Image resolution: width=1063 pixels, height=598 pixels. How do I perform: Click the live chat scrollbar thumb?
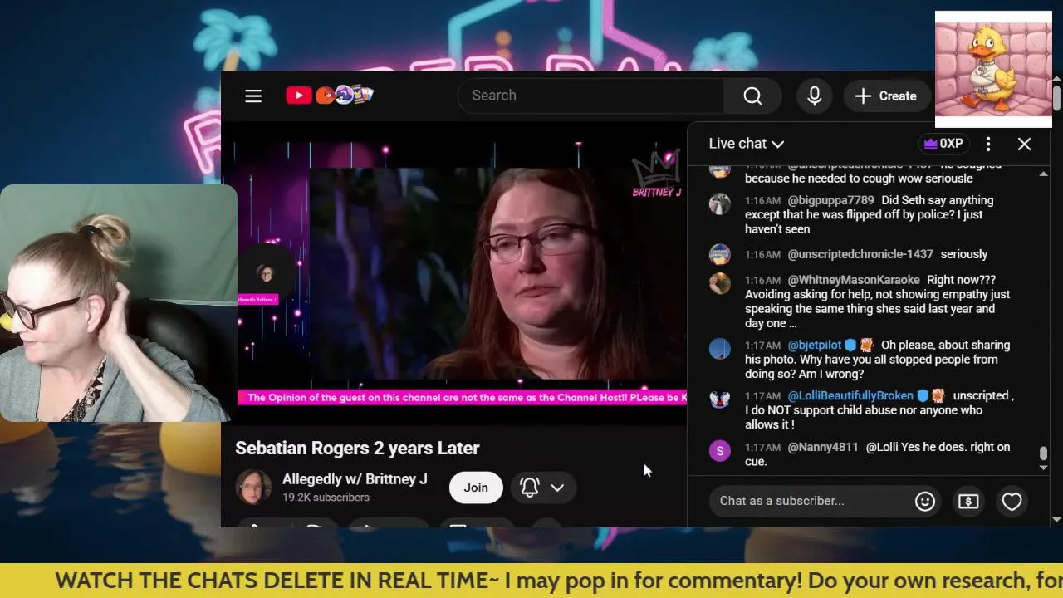click(1044, 453)
